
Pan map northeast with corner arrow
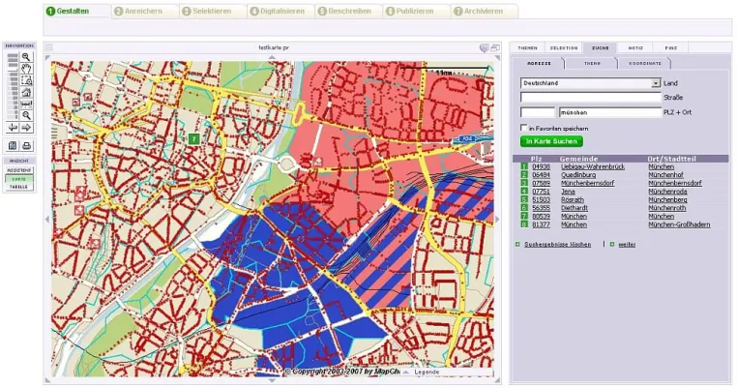point(497,58)
